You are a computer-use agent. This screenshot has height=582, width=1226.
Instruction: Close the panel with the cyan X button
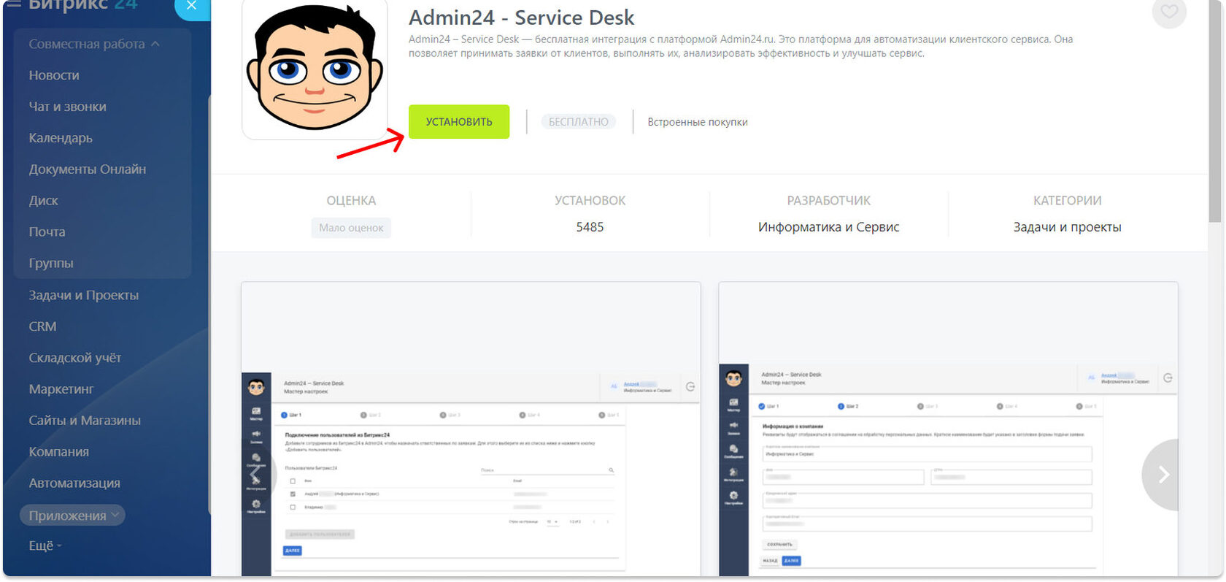192,7
